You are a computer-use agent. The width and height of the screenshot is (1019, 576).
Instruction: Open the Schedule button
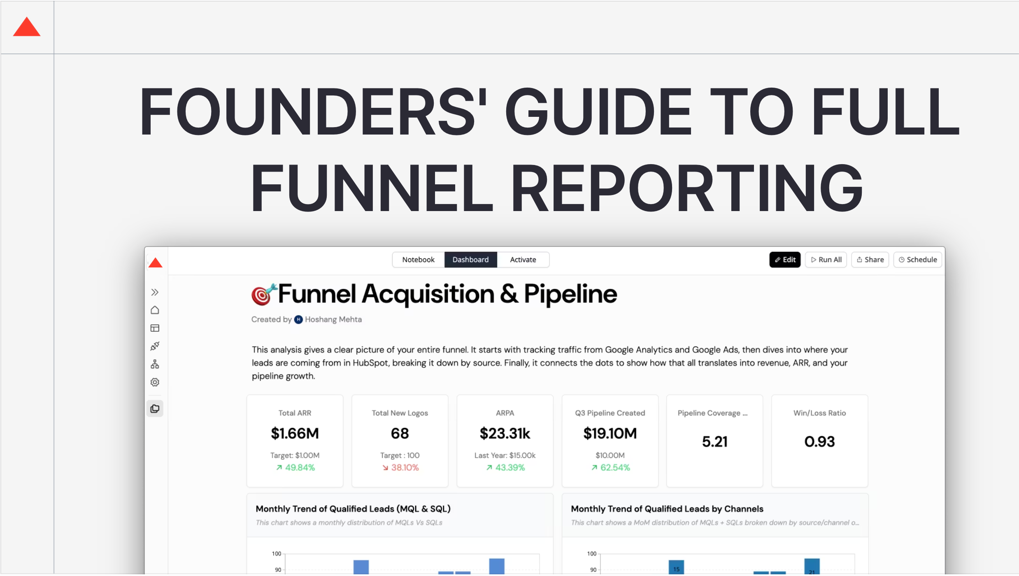click(x=917, y=260)
